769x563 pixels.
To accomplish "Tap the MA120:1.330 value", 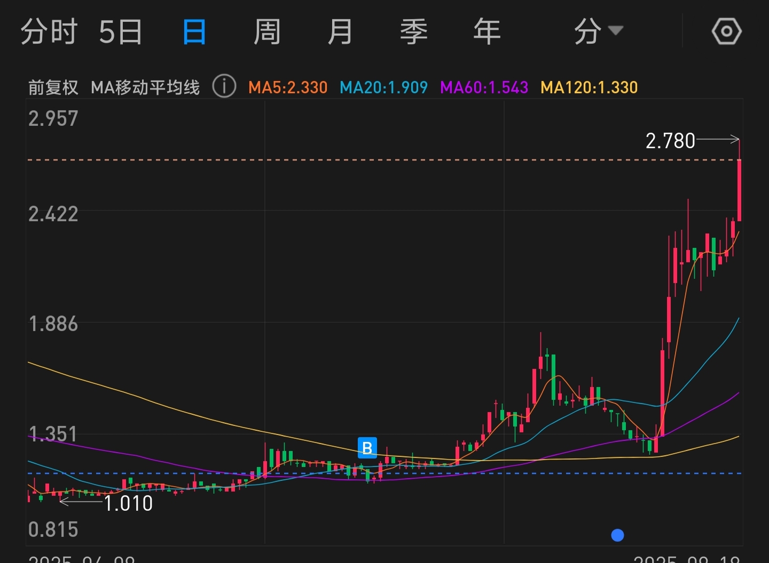I will tap(589, 87).
